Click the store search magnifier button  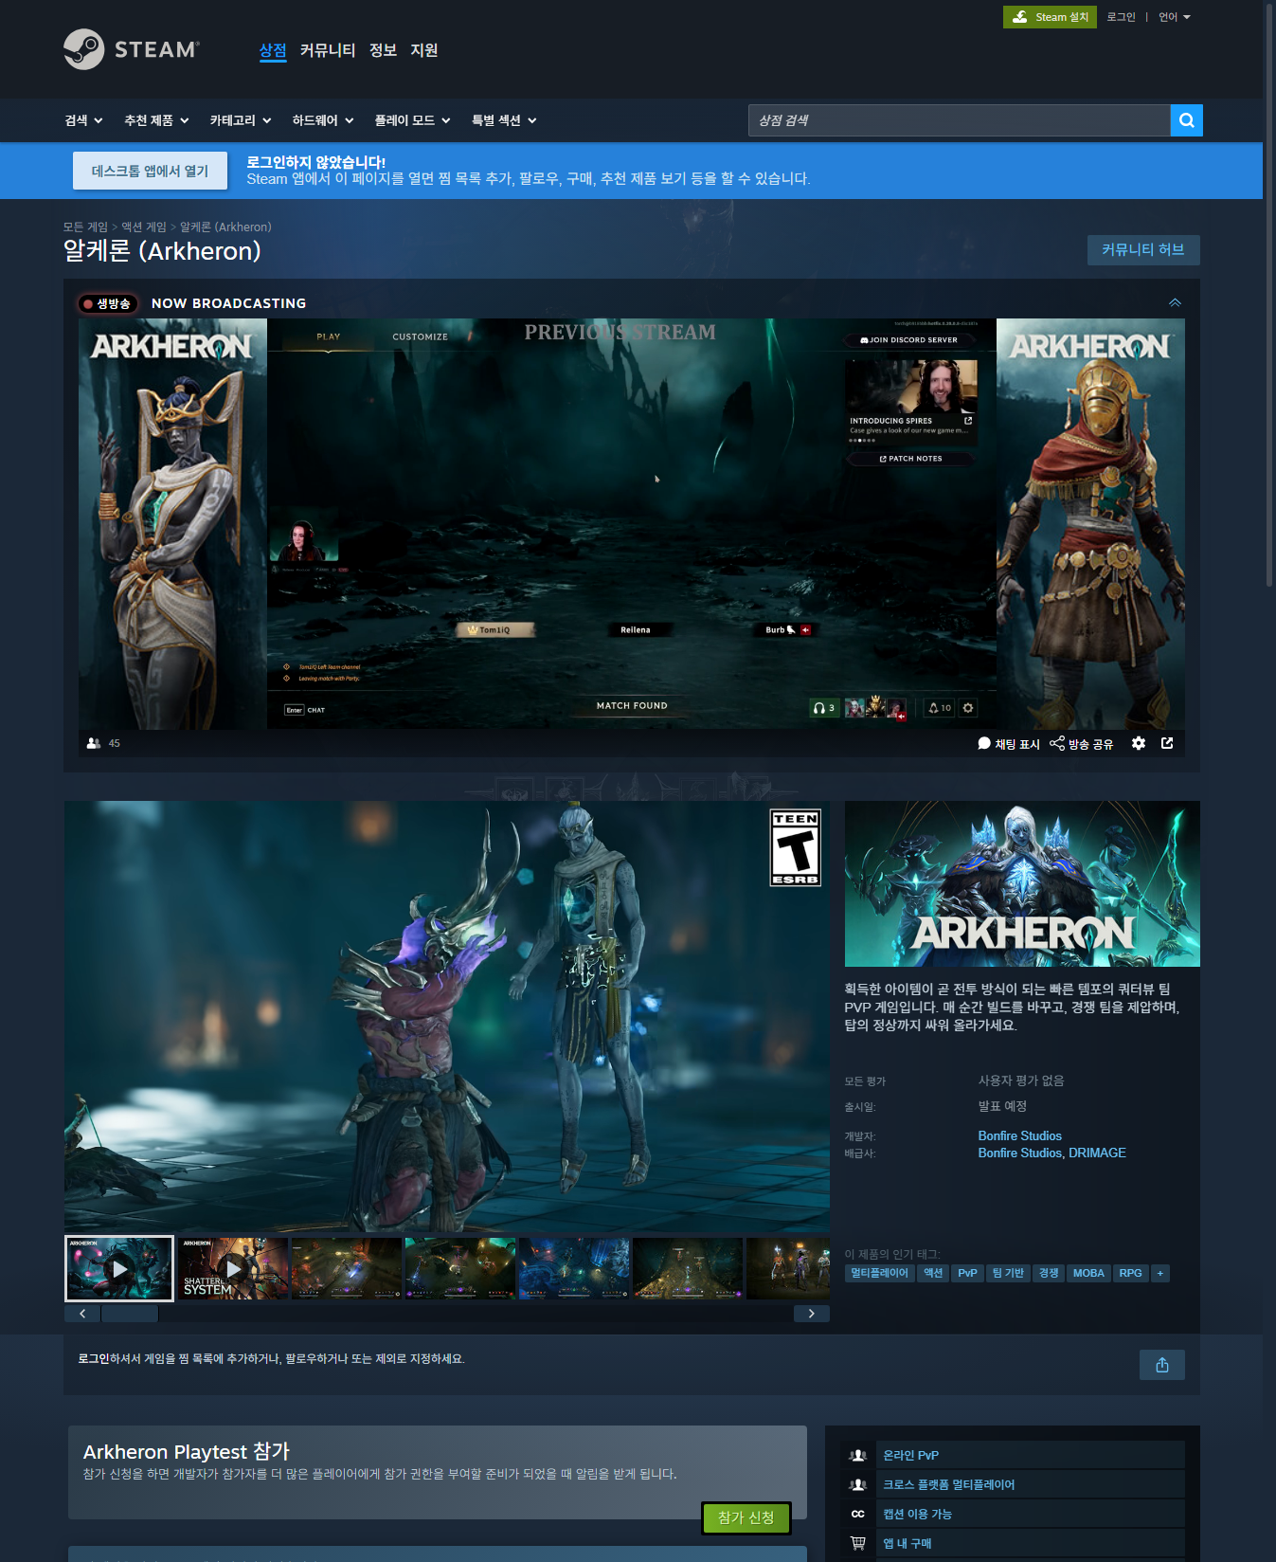click(1186, 120)
